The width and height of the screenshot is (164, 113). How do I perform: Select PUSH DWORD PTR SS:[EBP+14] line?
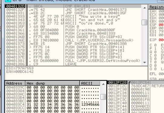click(x=95, y=47)
